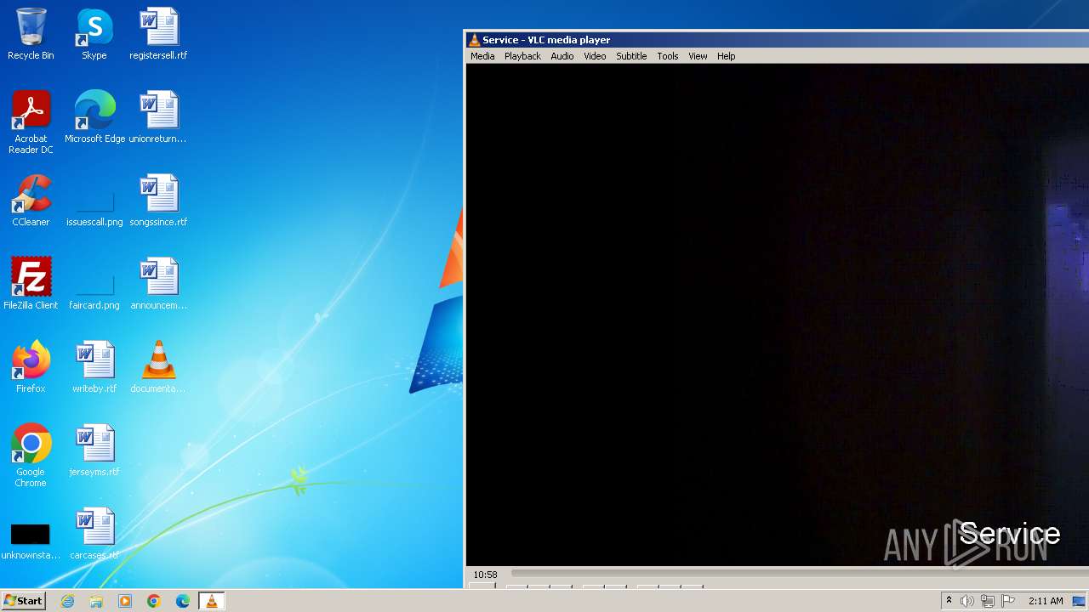1089x612 pixels.
Task: Select jerseyms.rtf document icon
Action: point(94,450)
